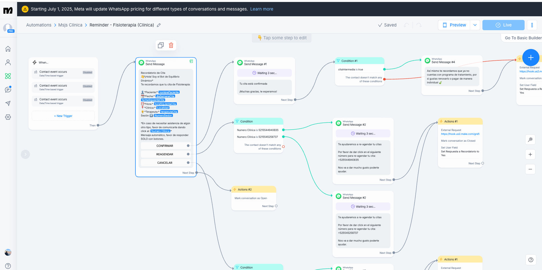The height and width of the screenshot is (270, 542).
Task: Open the Send Message #1 card title
Action: point(255,64)
